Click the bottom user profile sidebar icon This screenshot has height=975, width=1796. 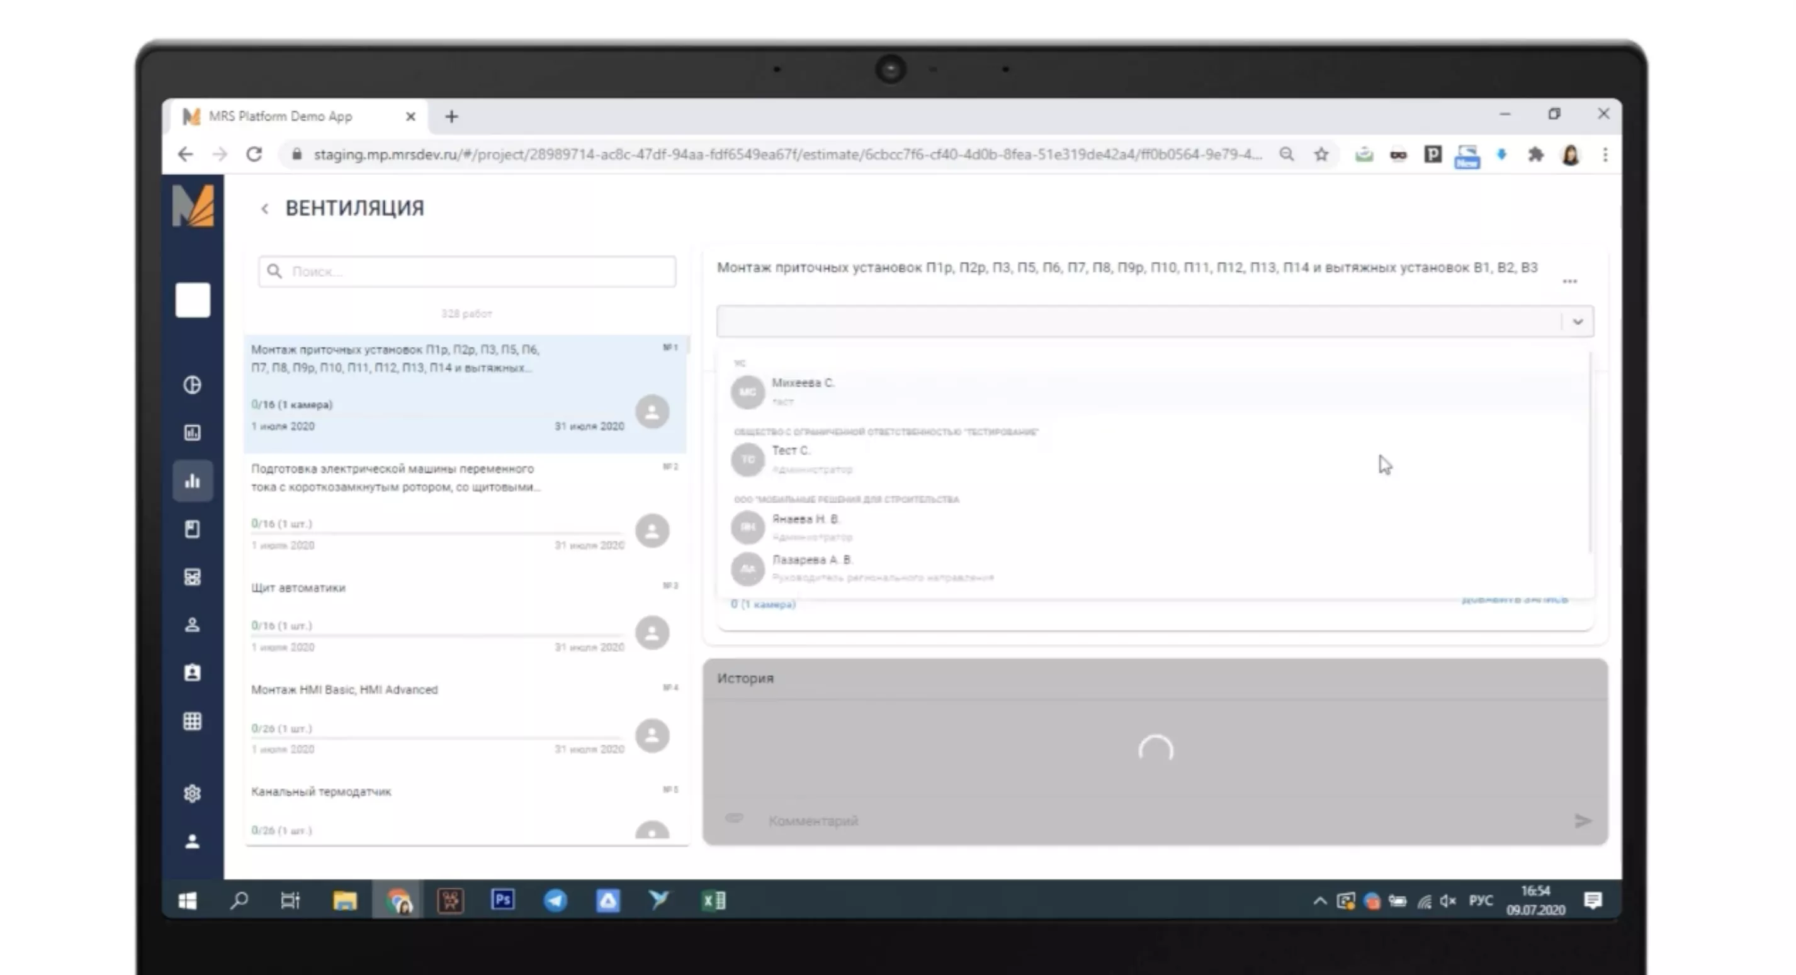point(193,841)
